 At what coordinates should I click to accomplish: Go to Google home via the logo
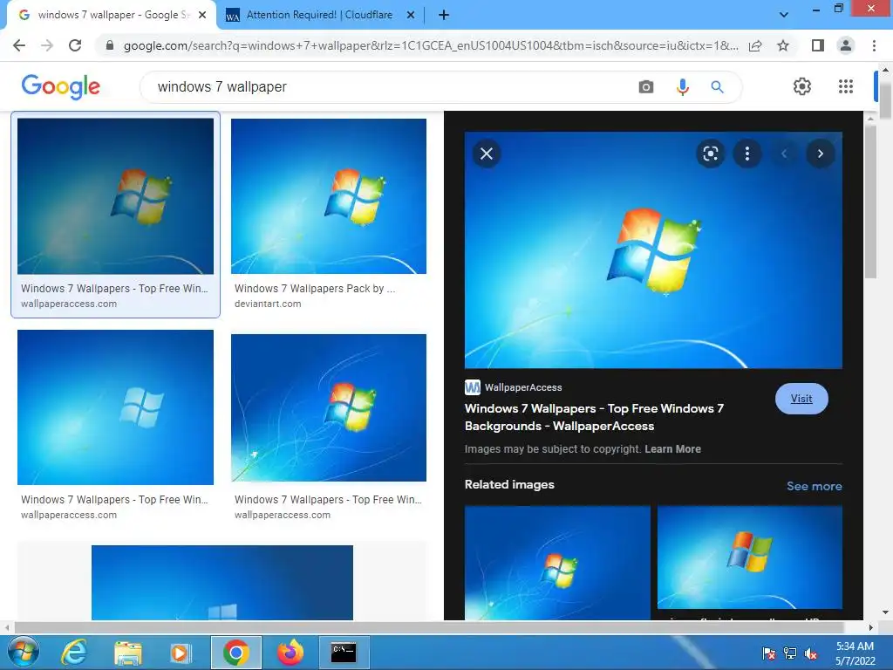click(x=61, y=86)
